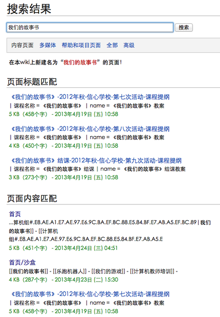The width and height of the screenshot is (220, 317).
Task: Open the 结课 第九次活动-课程提纲 result
Action: [x=97, y=160]
